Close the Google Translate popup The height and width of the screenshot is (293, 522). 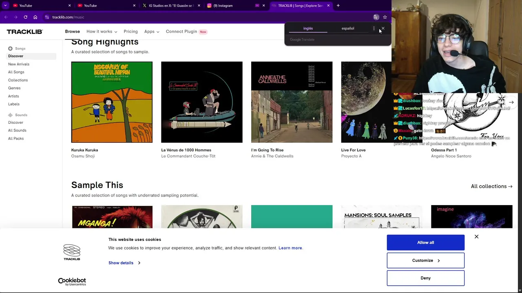pyautogui.click(x=383, y=28)
